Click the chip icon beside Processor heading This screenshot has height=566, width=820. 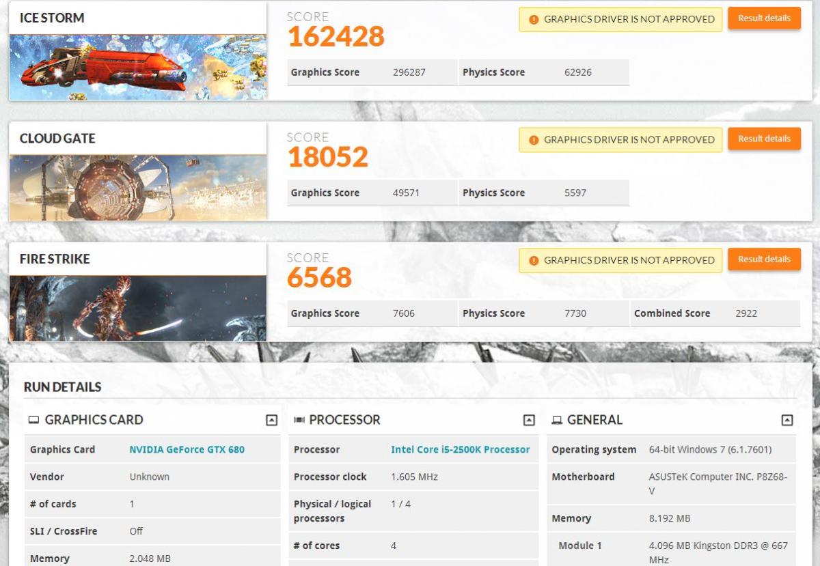coord(299,420)
